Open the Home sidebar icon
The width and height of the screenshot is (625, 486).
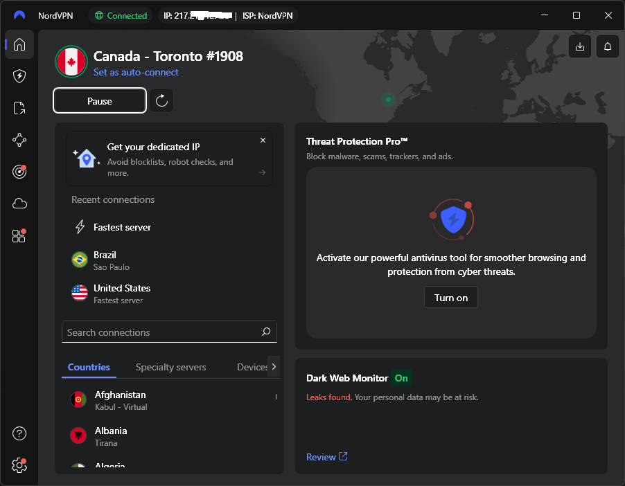pyautogui.click(x=19, y=44)
